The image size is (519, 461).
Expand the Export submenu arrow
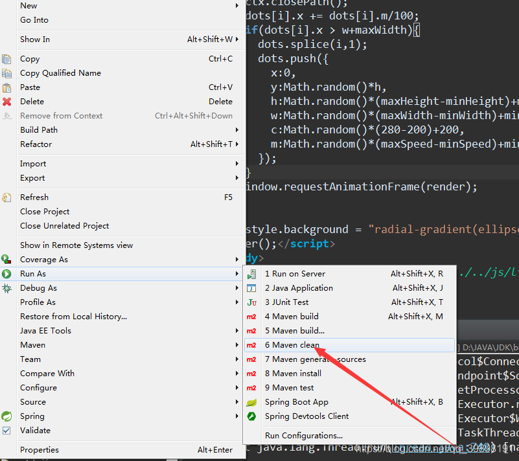[x=237, y=178]
